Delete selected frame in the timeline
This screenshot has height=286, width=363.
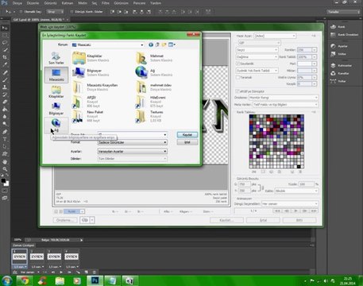click(95, 272)
